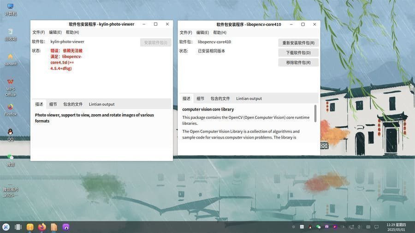Launch QQ from the desktop
The height and width of the screenshot is (233, 415).
10,135
